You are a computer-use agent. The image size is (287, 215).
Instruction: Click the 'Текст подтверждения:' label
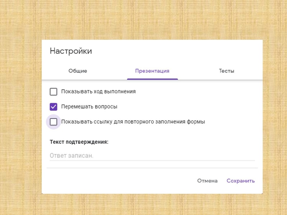[79, 141]
